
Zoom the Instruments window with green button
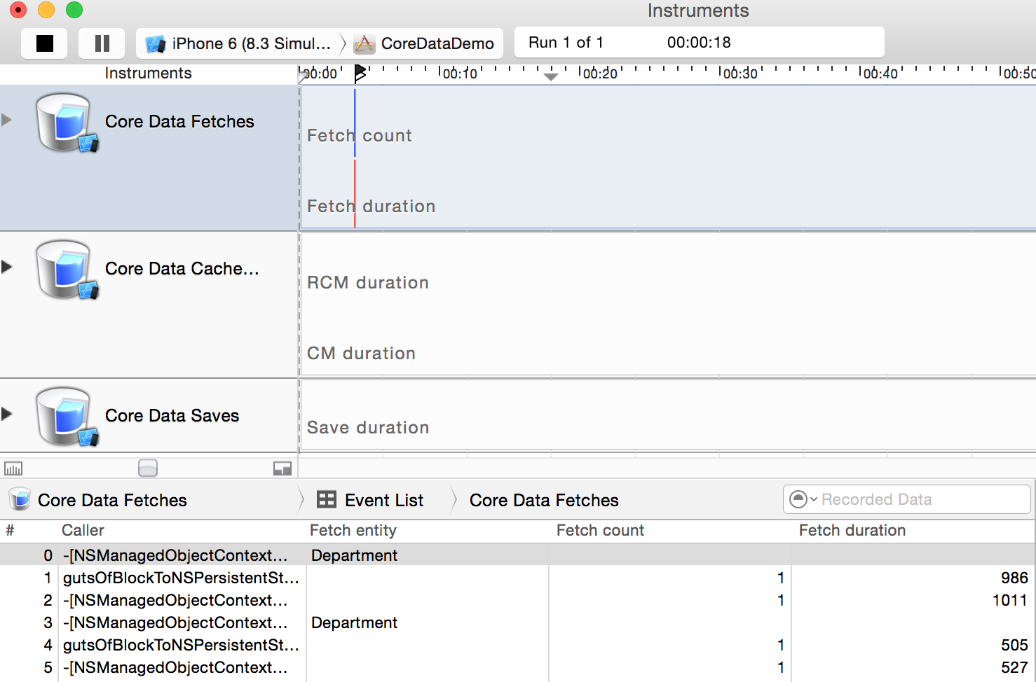click(74, 10)
